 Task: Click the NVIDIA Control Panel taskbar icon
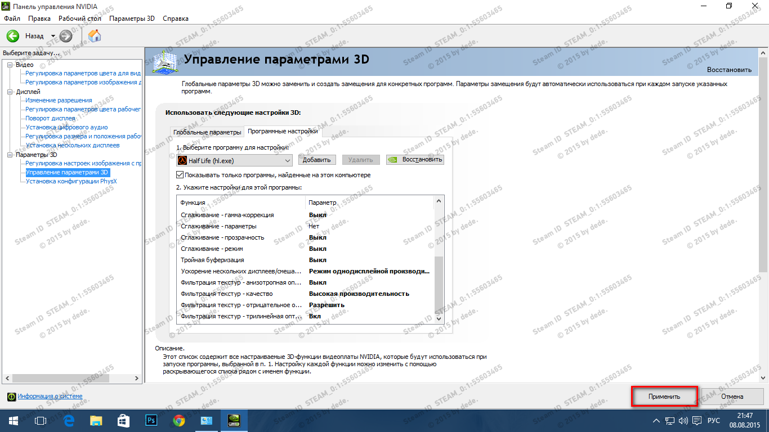pyautogui.click(x=233, y=421)
